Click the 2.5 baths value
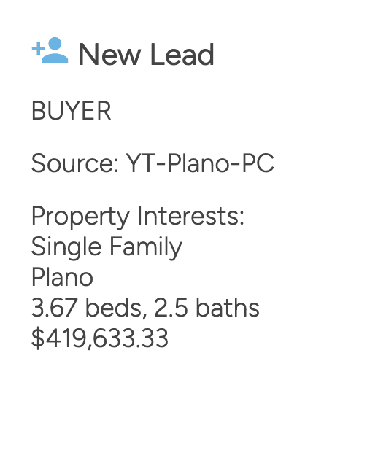 [x=207, y=308]
